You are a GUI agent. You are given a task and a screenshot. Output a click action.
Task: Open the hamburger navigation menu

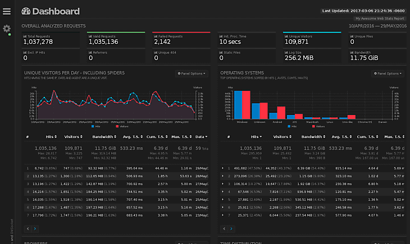[x=7, y=11]
